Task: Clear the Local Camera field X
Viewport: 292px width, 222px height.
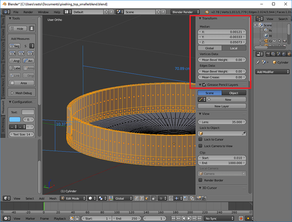Action: coord(244,173)
